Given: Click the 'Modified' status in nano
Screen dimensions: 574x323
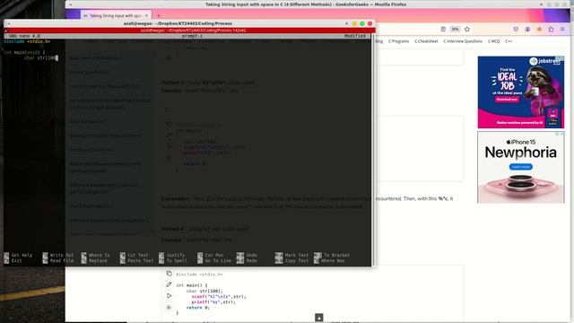Looking at the screenshot, I should 355,36.
